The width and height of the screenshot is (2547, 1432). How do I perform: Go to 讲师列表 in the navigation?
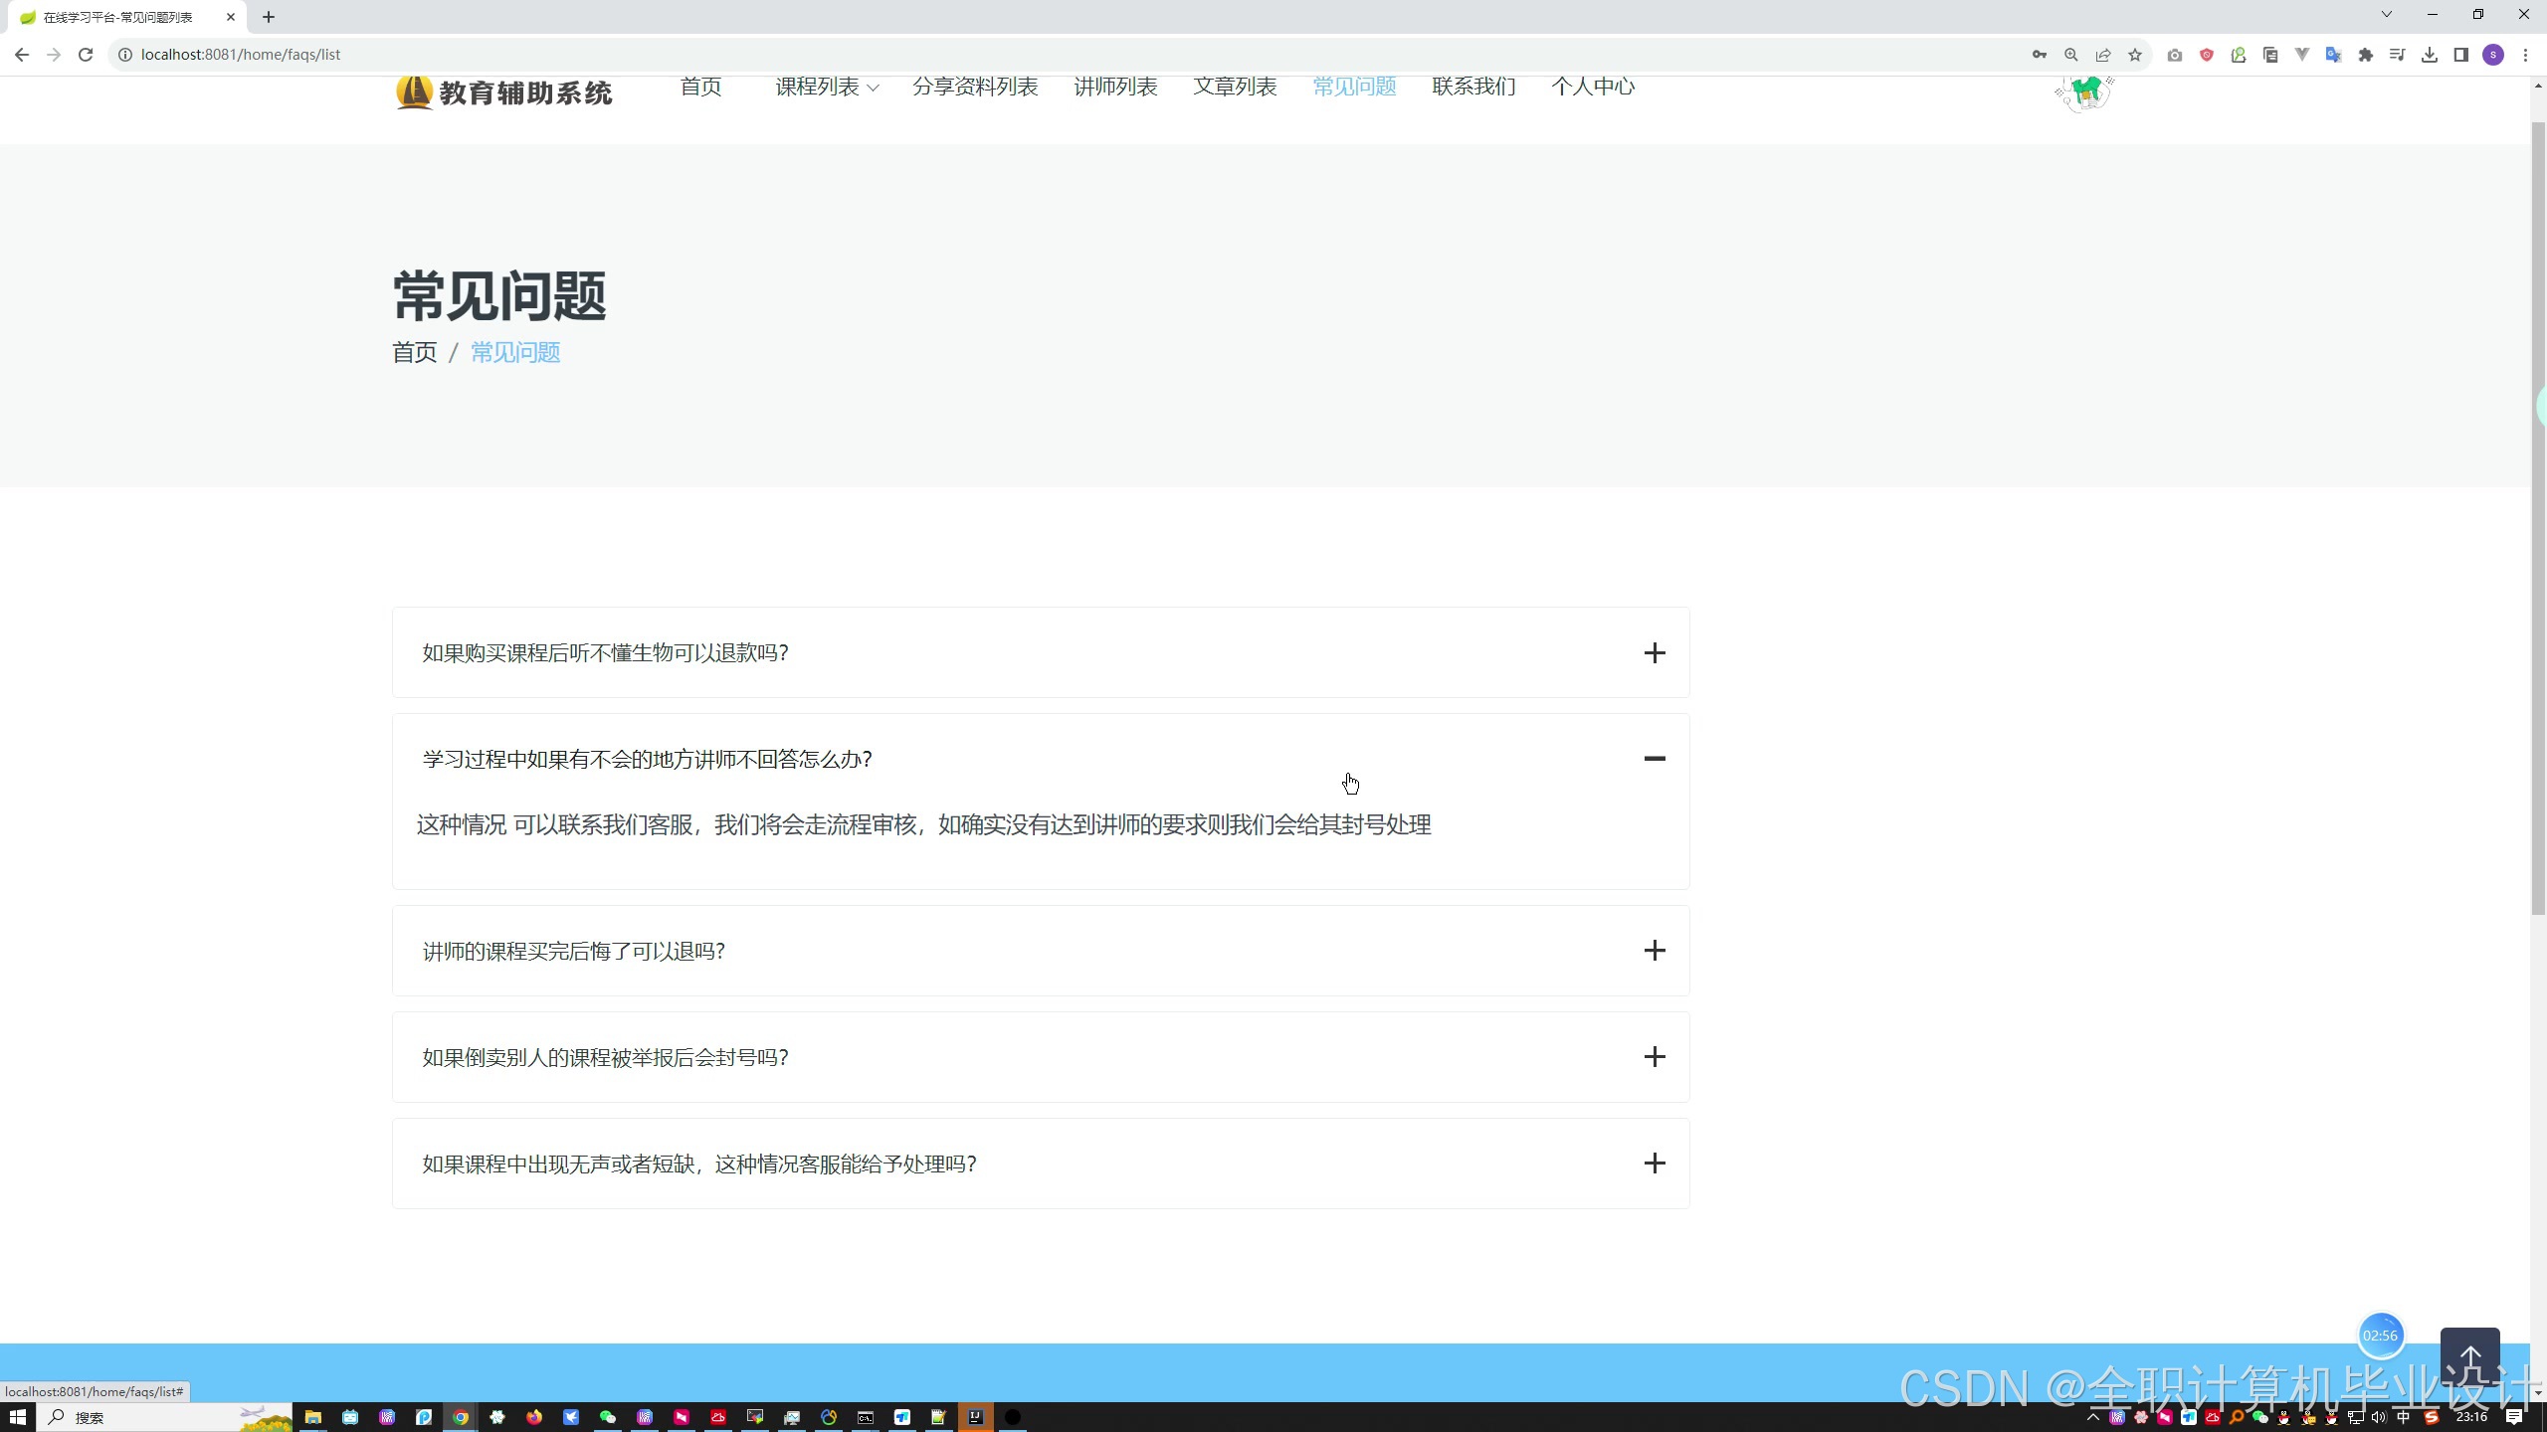pos(1115,88)
